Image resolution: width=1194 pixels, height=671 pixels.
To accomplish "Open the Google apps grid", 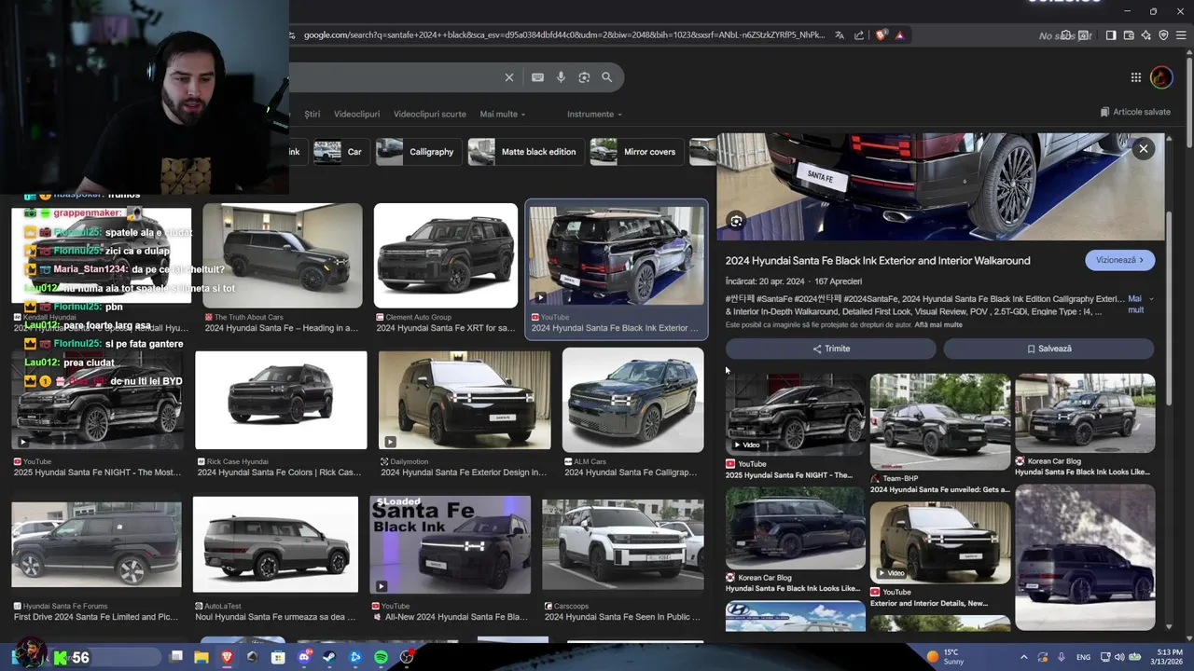I will [x=1136, y=77].
